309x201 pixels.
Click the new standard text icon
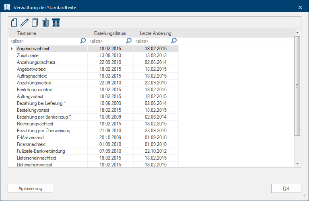pyautogui.click(x=14, y=23)
